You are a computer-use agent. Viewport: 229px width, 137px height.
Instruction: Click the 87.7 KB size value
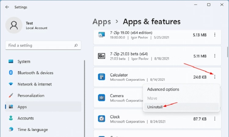pyautogui.click(x=200, y=119)
